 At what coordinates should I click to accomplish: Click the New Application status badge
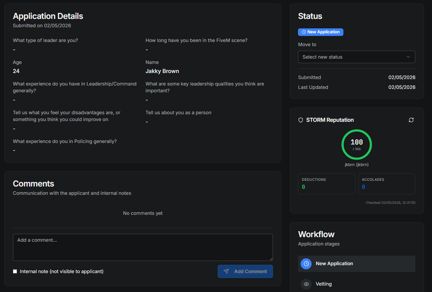click(x=320, y=32)
